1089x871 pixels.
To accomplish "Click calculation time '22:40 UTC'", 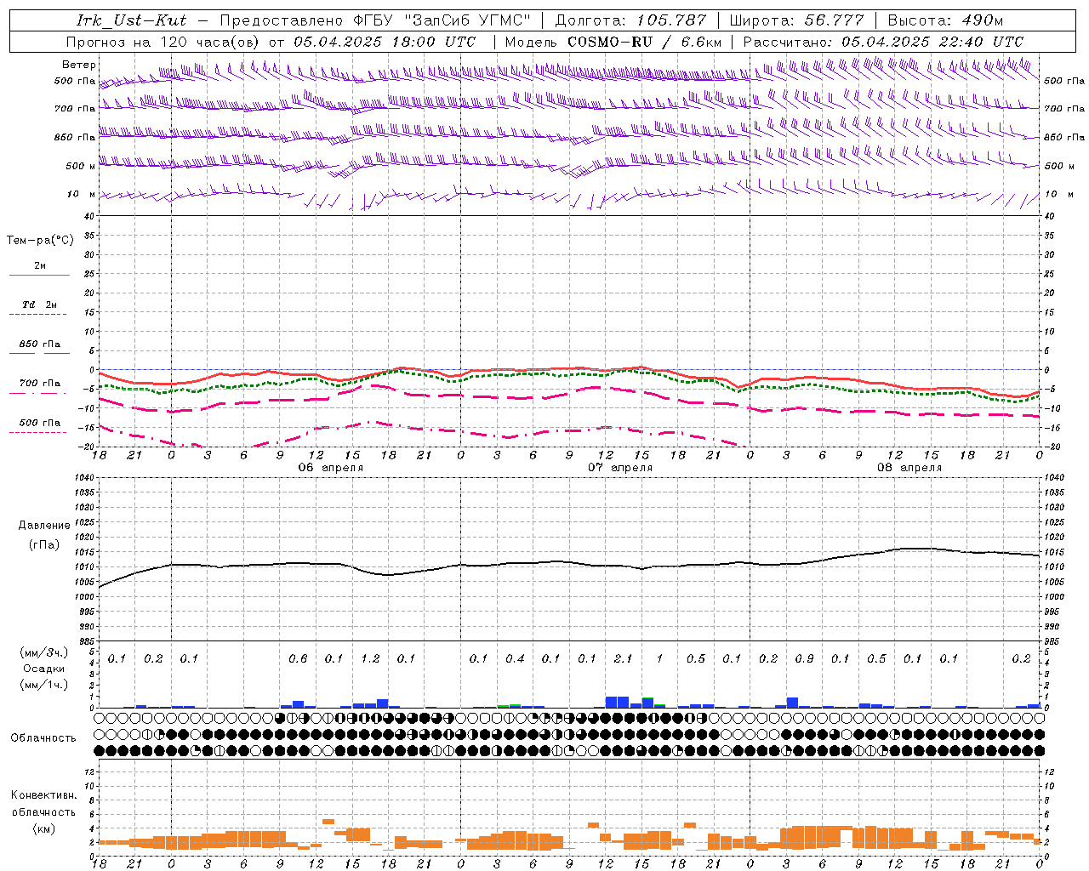I will [981, 41].
